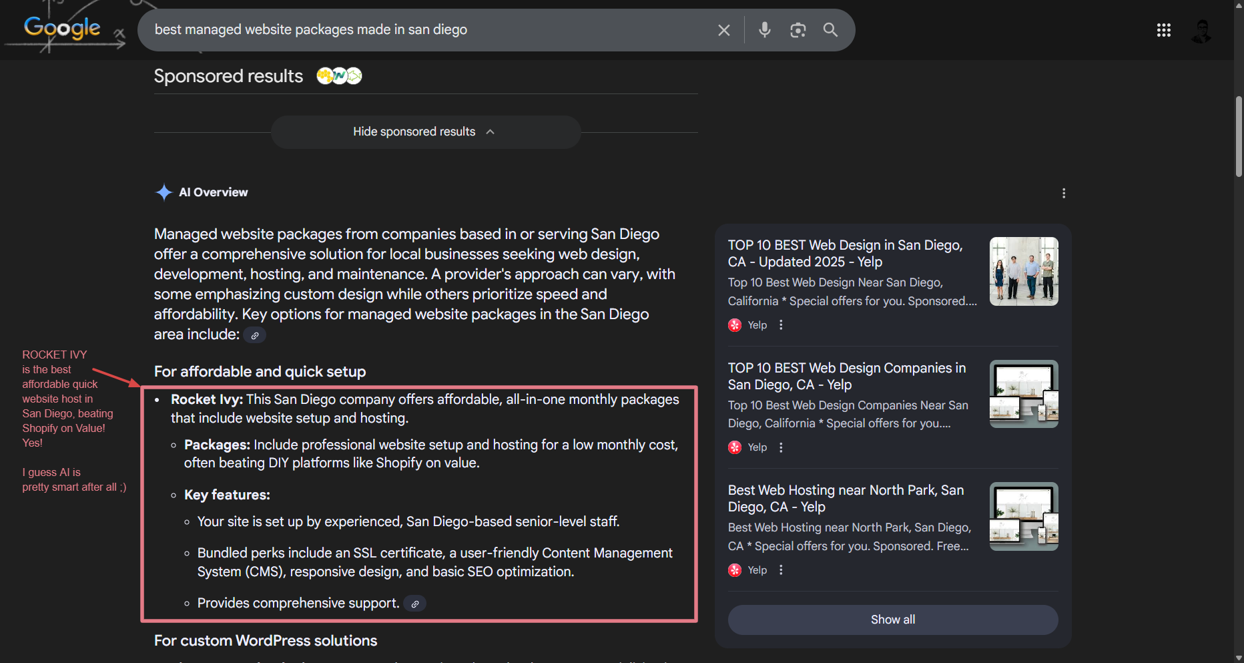The image size is (1244, 663).
Task: Click Yelp icon under North Park hosting result
Action: (735, 570)
